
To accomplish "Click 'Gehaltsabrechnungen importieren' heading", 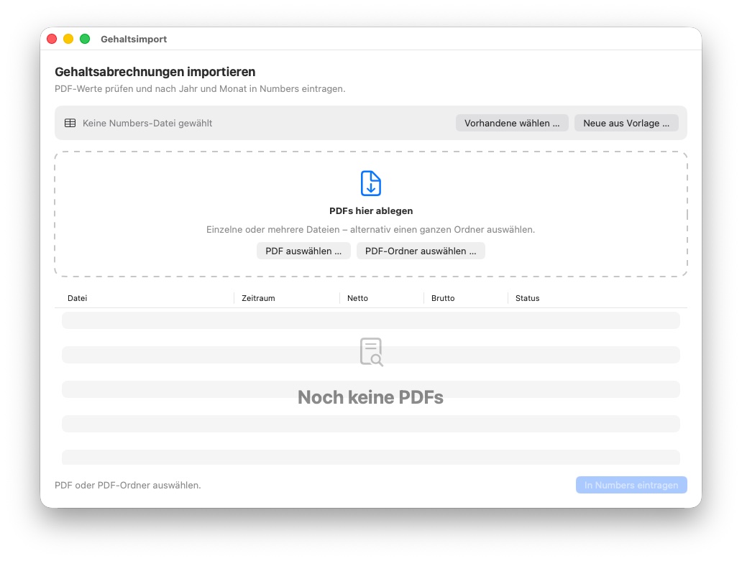I will 155,72.
